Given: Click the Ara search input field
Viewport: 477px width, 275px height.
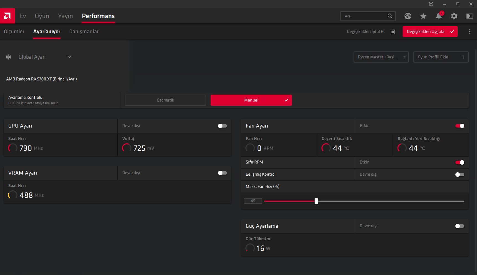Looking at the screenshot, I should click(368, 16).
